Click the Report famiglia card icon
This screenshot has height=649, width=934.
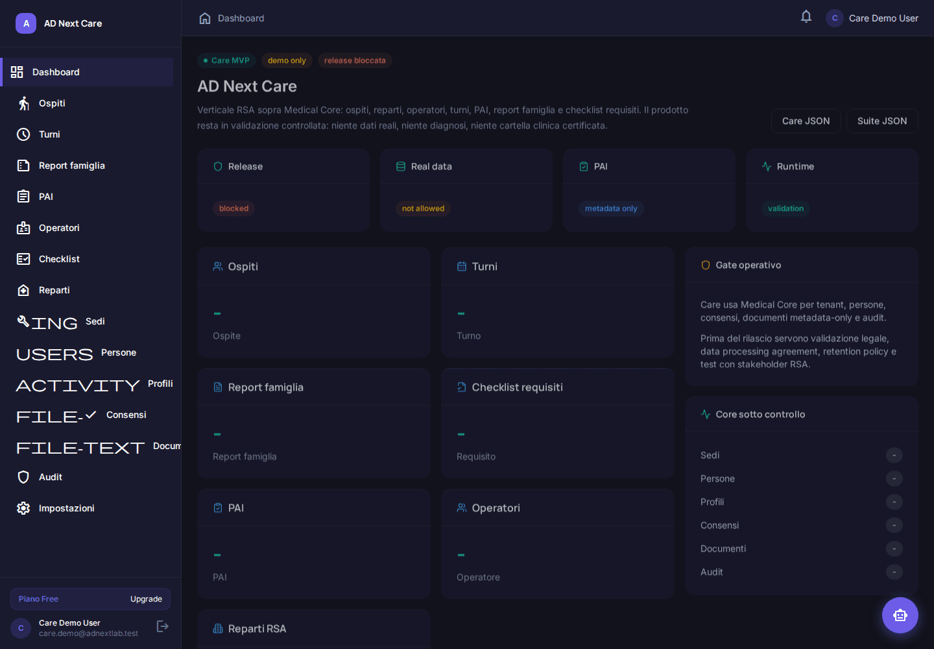click(218, 387)
